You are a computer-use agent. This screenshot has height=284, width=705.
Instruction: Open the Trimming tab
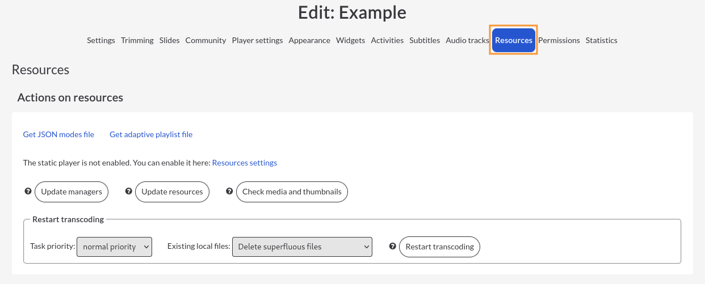137,40
